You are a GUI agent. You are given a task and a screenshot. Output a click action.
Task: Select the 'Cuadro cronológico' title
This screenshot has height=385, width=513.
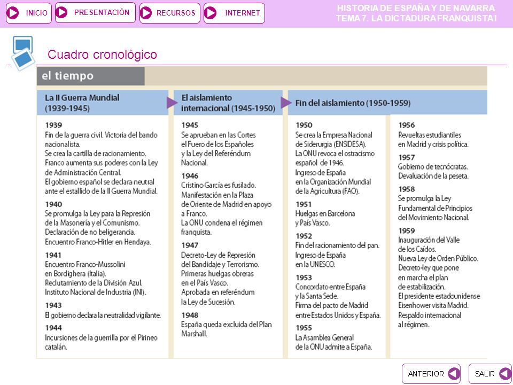coord(103,55)
